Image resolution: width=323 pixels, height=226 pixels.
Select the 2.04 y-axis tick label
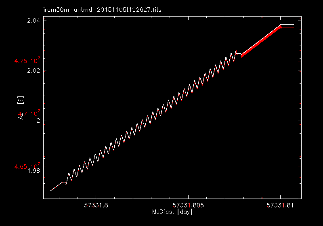[x=33, y=21]
